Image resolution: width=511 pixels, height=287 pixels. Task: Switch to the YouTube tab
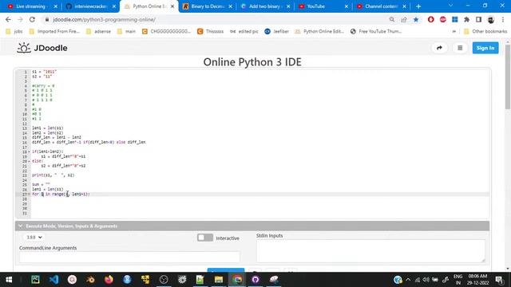tap(323, 6)
